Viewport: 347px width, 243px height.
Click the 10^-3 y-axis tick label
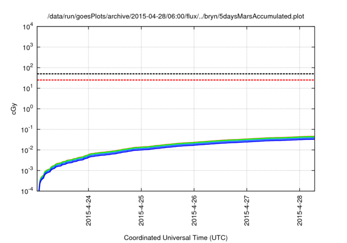click(x=27, y=170)
